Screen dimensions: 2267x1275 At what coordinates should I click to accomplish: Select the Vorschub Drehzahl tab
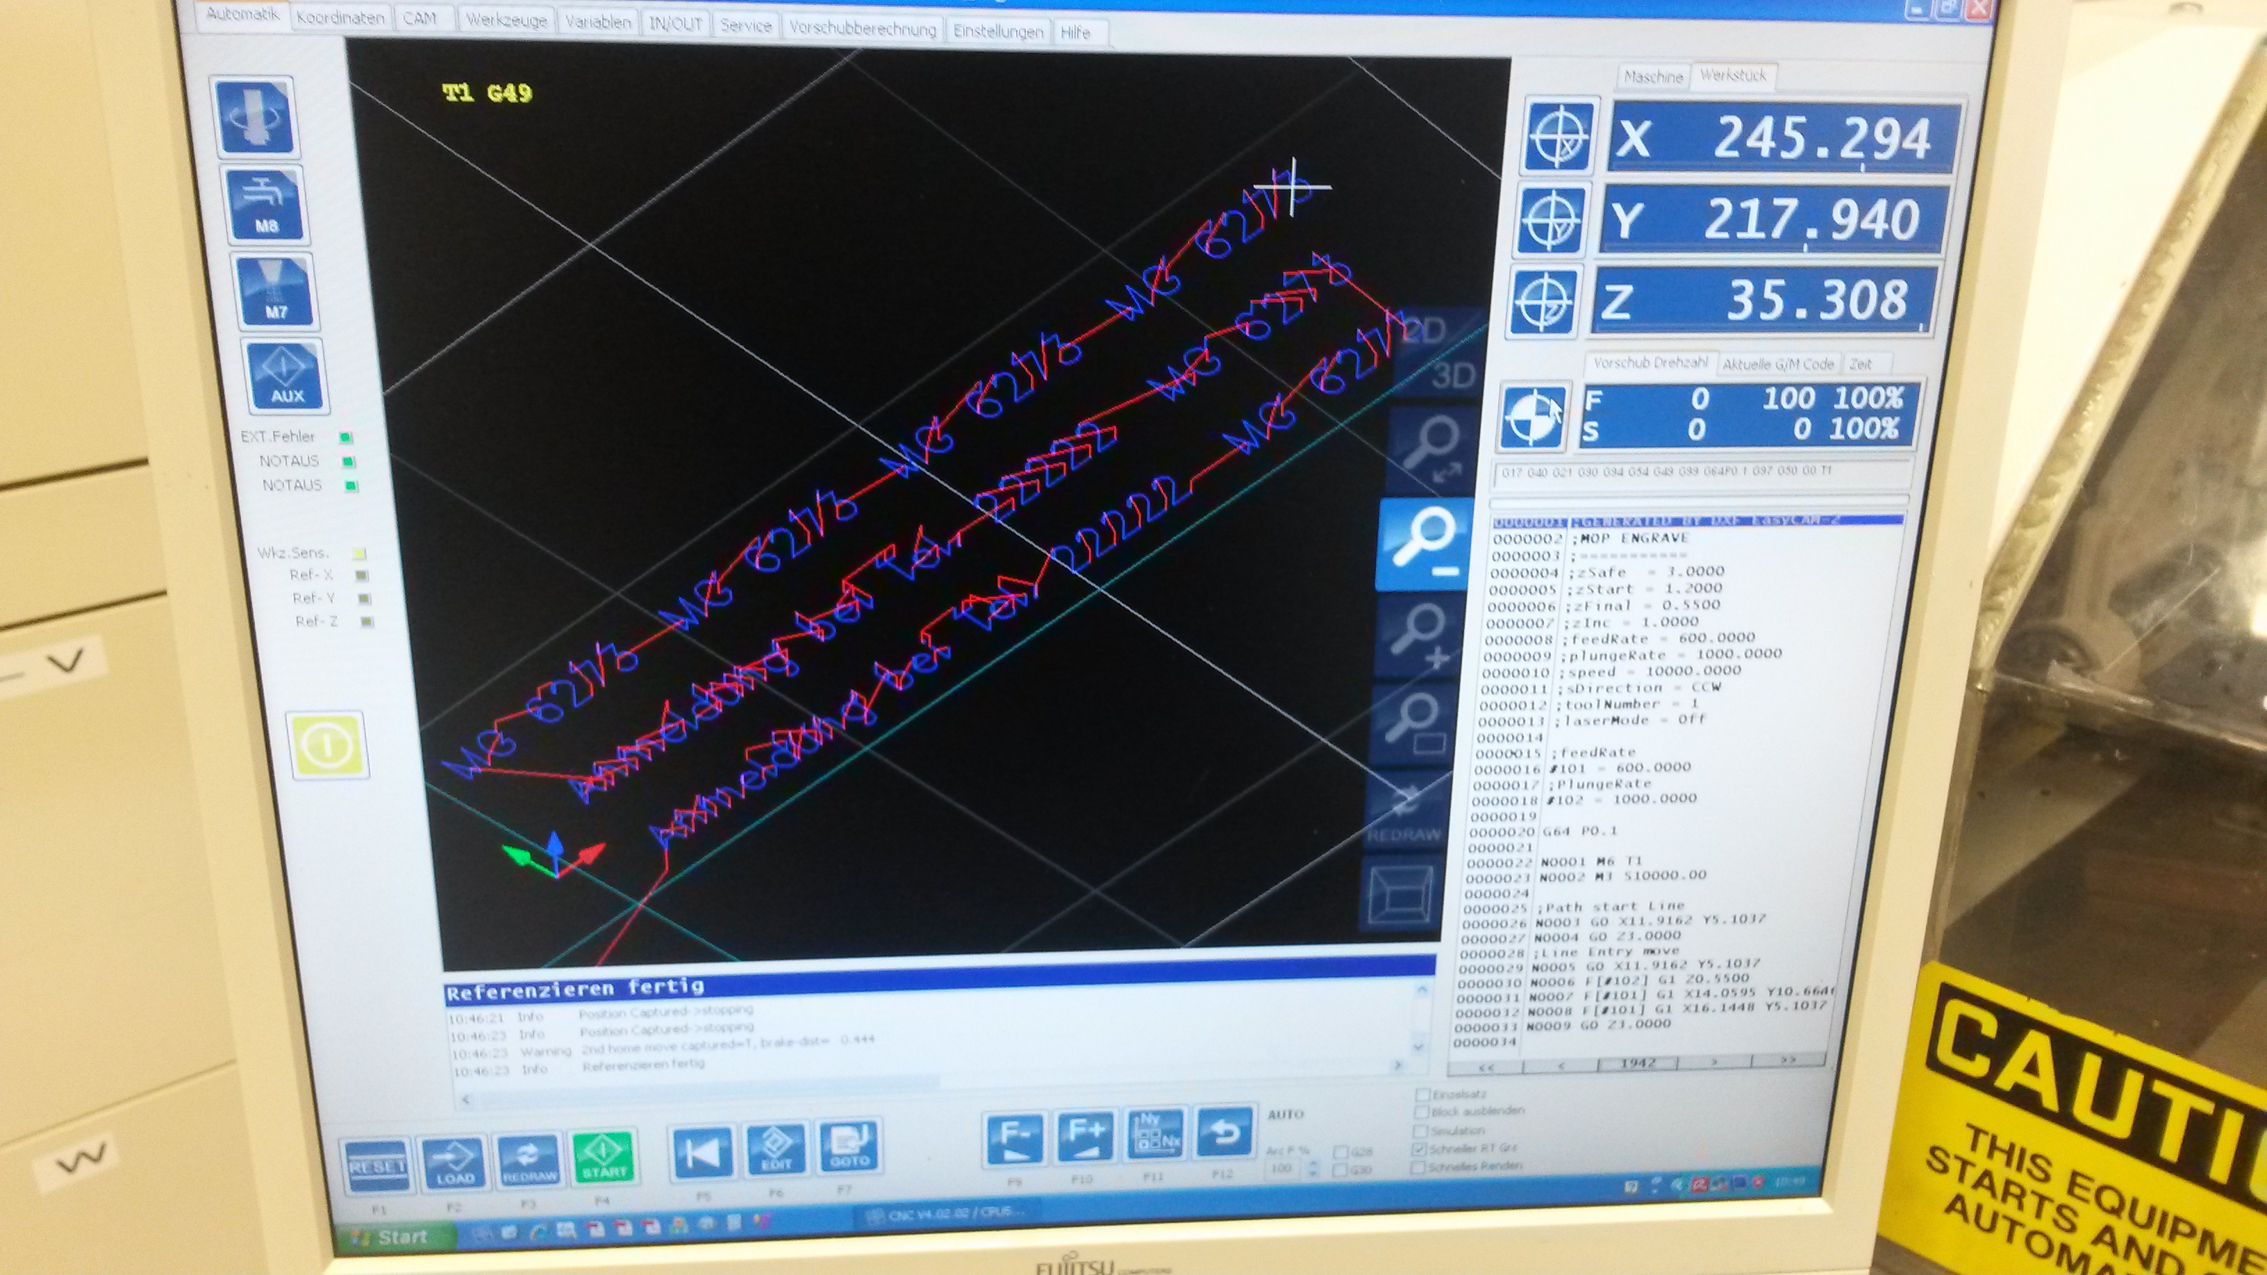(1650, 362)
